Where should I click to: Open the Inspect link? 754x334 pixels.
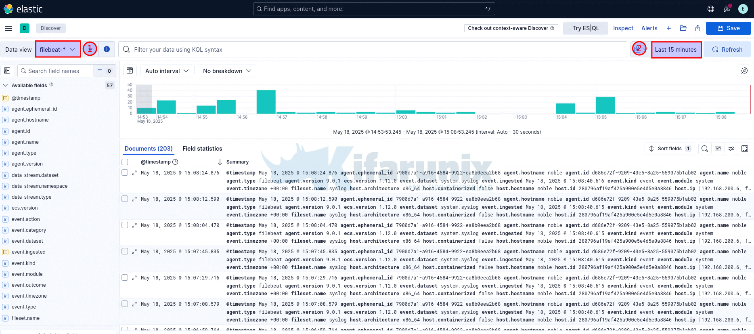click(x=623, y=28)
